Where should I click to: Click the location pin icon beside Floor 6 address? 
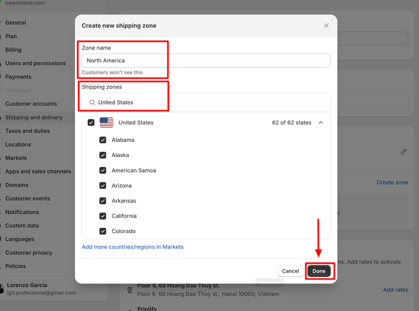pos(130,290)
